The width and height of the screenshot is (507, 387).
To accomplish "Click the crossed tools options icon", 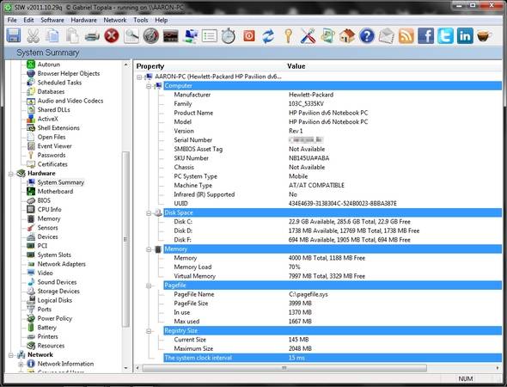I will 308,35.
